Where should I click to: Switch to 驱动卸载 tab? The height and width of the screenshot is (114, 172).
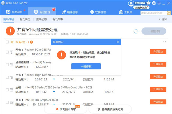click(58, 19)
